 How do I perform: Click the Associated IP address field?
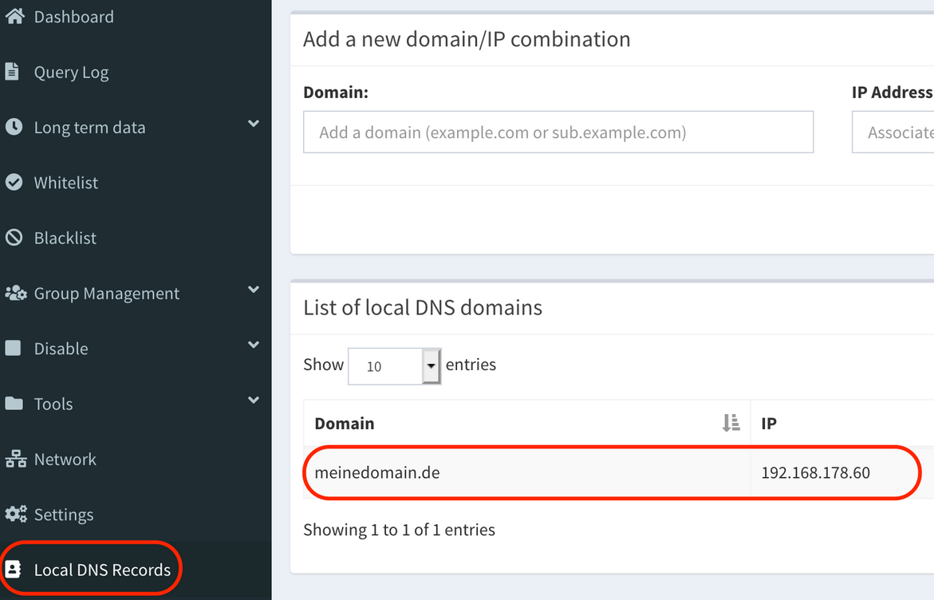tap(893, 132)
